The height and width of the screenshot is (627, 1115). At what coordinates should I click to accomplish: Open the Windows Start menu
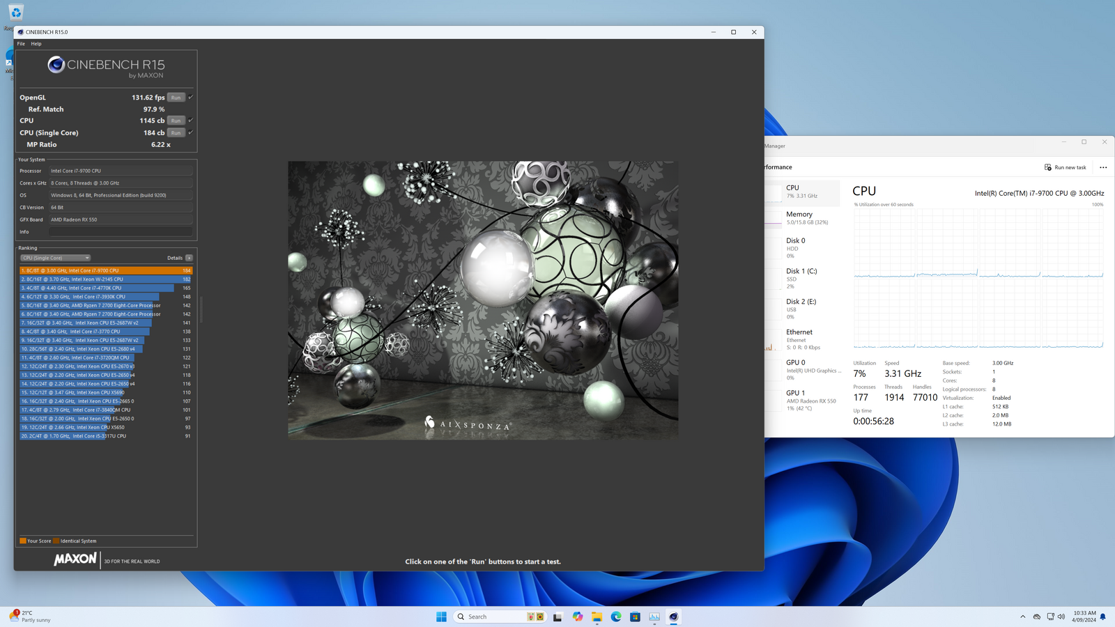(x=441, y=617)
